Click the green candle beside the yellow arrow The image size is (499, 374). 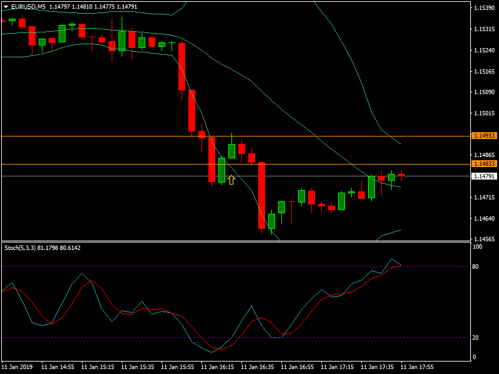(x=221, y=170)
